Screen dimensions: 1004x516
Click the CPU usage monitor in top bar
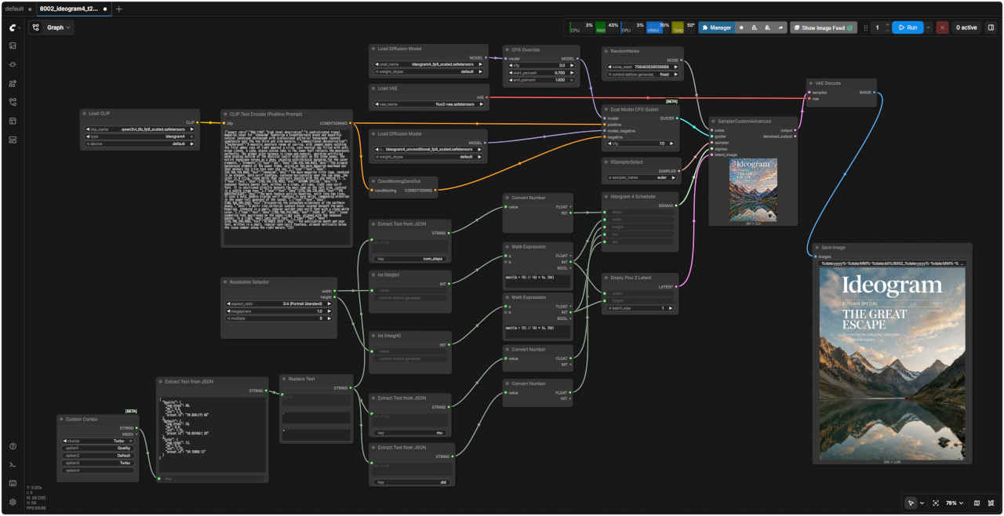[x=581, y=27]
